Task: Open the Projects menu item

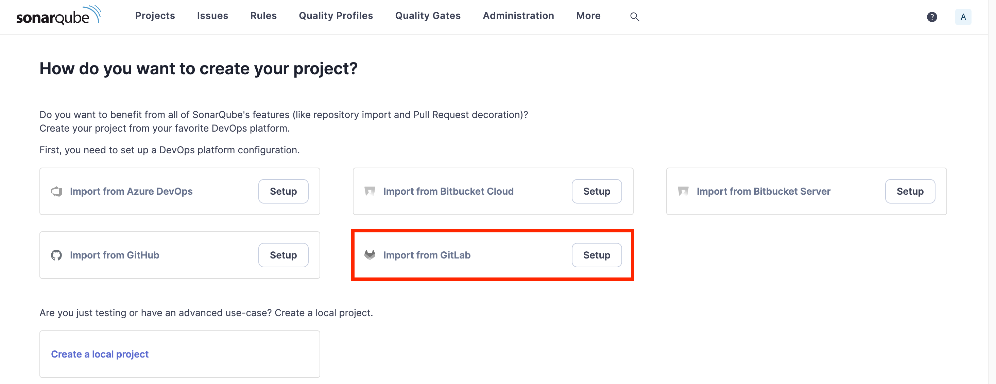Action: click(x=155, y=16)
